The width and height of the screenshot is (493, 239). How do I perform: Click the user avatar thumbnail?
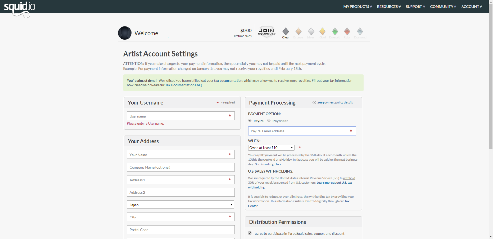coord(125,33)
